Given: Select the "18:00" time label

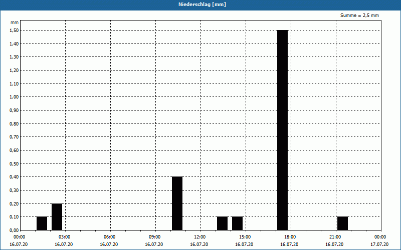Looking at the screenshot, I should pyautogui.click(x=290, y=237).
